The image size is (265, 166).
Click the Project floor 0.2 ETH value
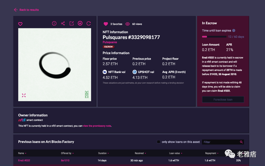[169, 64]
